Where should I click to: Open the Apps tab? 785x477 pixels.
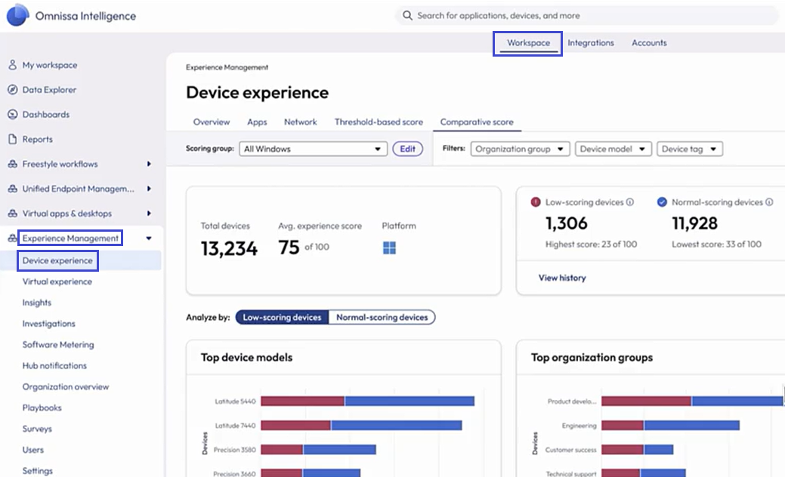(x=257, y=122)
